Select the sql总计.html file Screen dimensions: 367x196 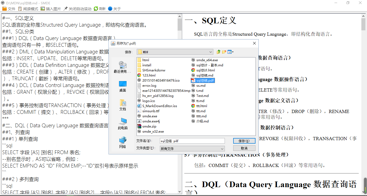pos(203,70)
